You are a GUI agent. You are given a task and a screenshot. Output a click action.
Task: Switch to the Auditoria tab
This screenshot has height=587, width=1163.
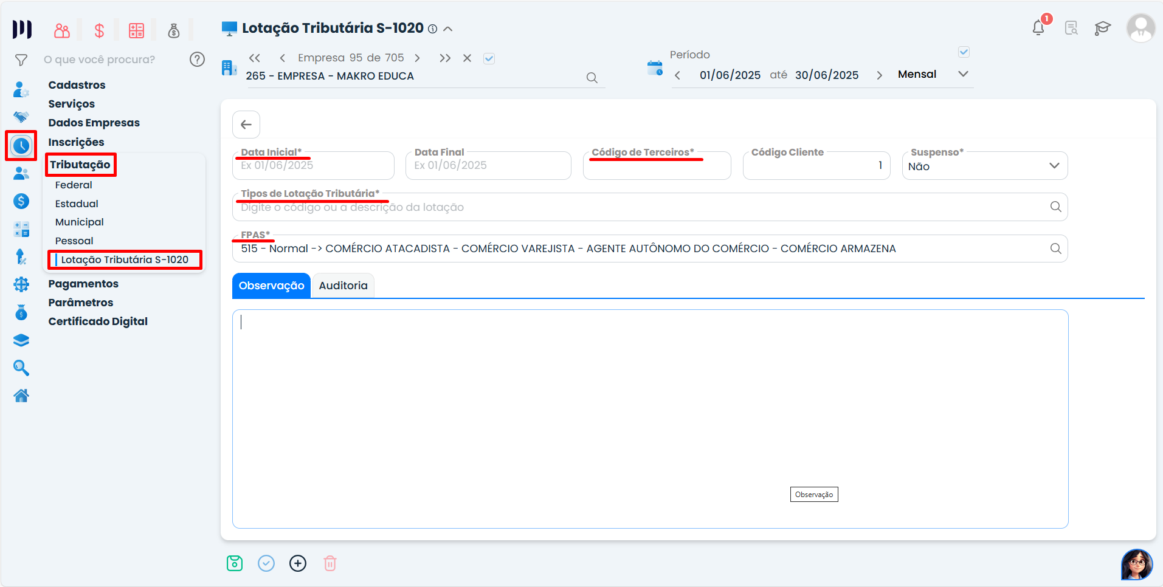tap(343, 286)
